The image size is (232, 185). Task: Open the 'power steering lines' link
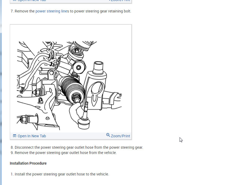pos(52,11)
